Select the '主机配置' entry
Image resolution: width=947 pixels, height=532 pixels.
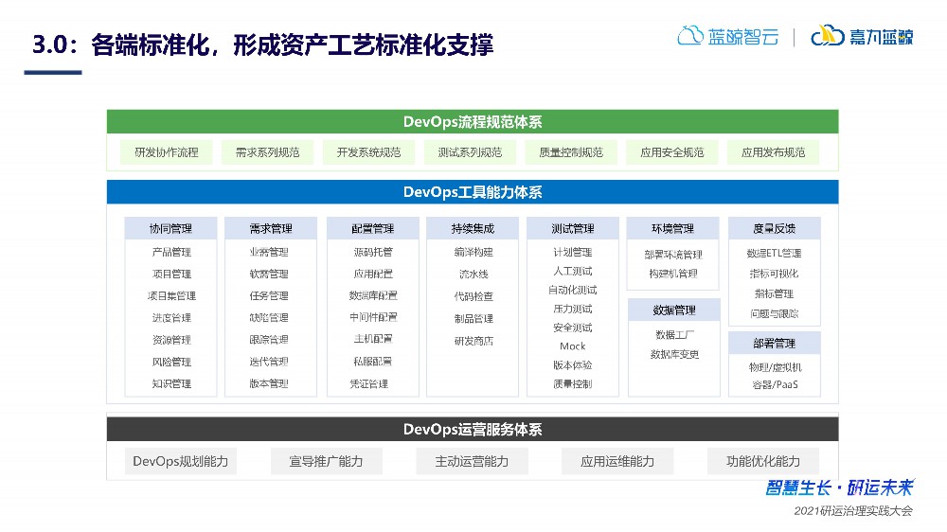(x=372, y=339)
